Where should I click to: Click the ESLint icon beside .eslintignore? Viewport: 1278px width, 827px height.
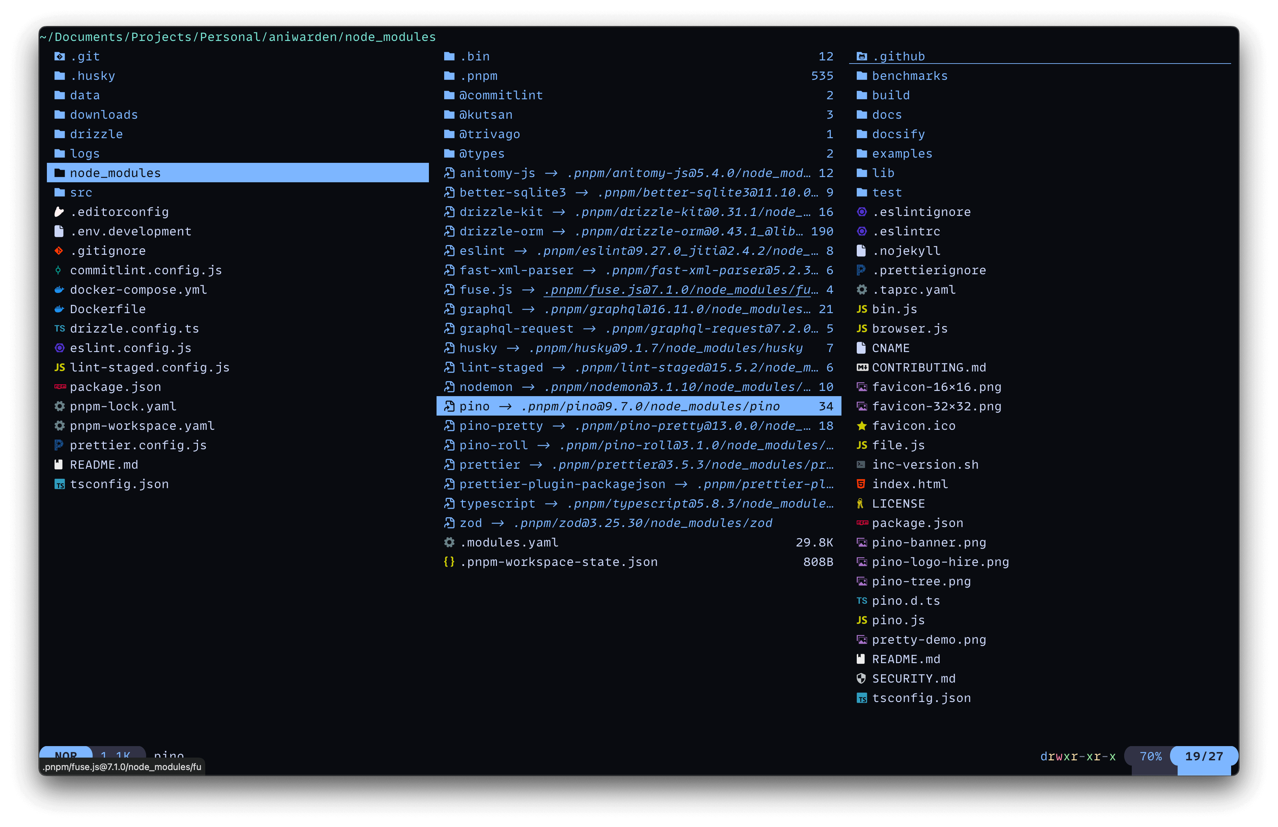pos(862,212)
